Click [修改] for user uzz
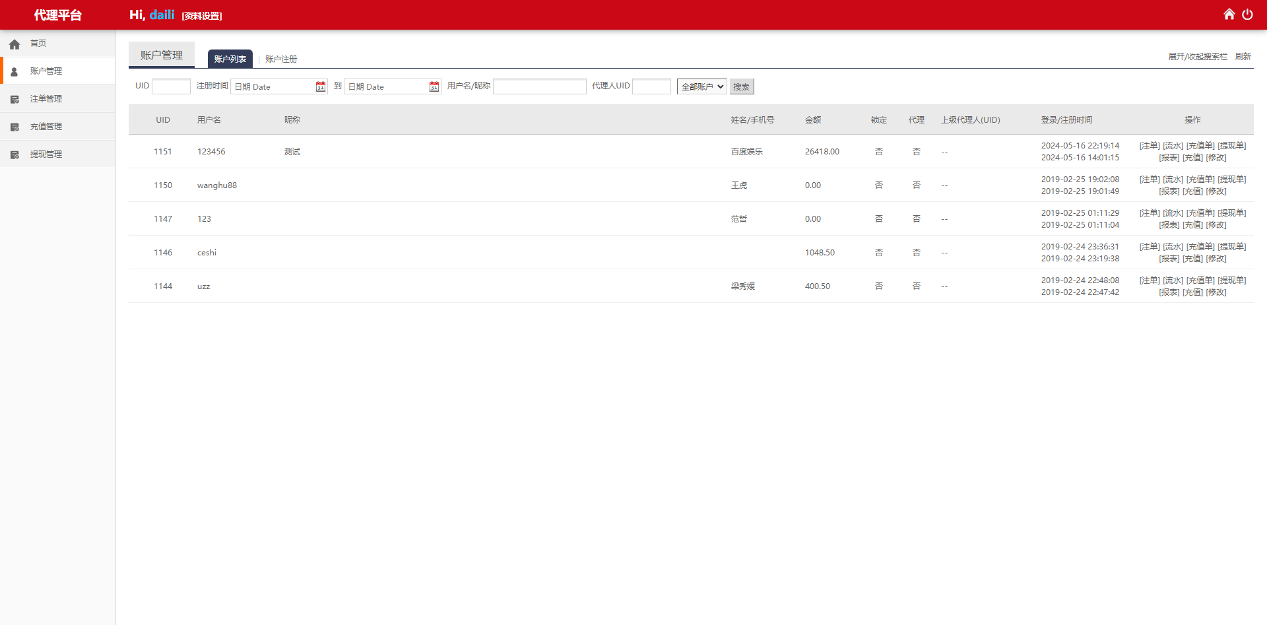 point(1216,292)
